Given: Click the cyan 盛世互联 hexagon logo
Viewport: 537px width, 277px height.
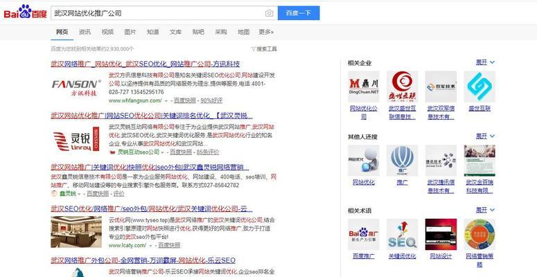Looking at the screenshot, I should click(479, 87).
